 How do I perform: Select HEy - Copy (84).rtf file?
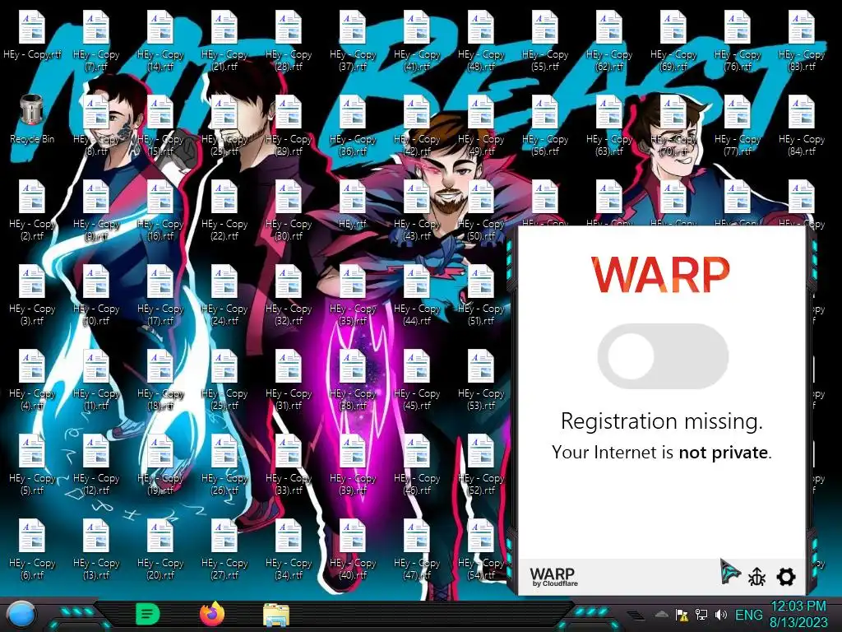802,125
